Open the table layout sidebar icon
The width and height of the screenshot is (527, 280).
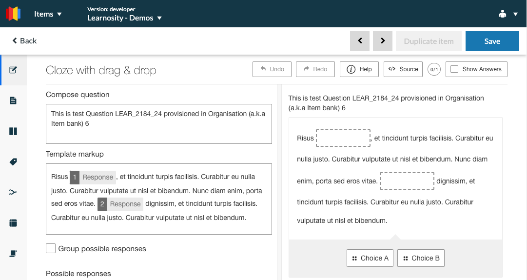[x=13, y=223]
